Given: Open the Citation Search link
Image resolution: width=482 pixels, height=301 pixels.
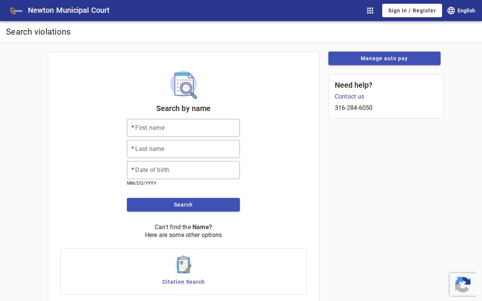Looking at the screenshot, I should (183, 282).
